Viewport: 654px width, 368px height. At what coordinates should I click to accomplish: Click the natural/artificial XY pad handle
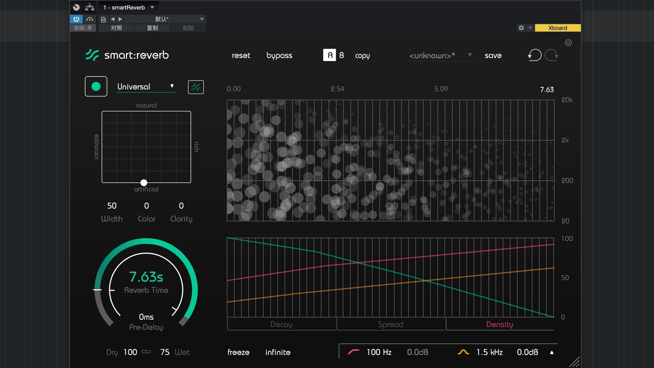[x=144, y=183]
